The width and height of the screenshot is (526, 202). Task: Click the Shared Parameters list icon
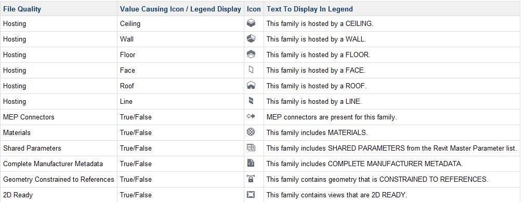click(x=251, y=147)
